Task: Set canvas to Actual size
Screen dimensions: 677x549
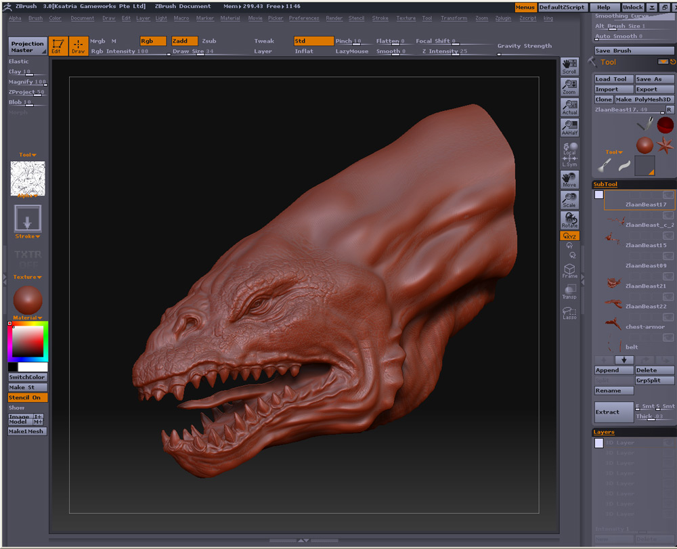Action: (569, 107)
